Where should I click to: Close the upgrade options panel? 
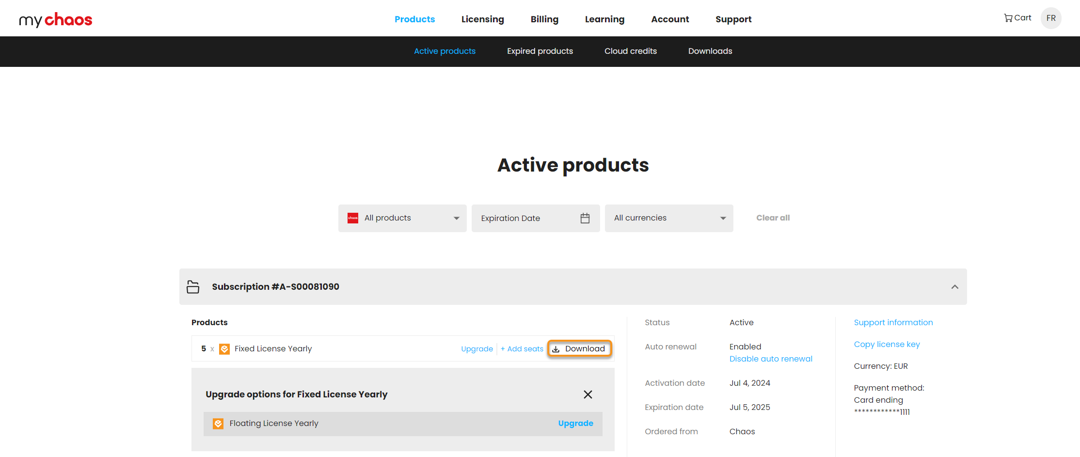pos(588,394)
